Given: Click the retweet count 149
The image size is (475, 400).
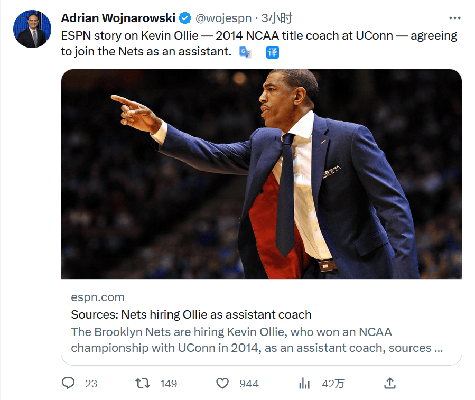Looking at the screenshot, I should [x=169, y=384].
